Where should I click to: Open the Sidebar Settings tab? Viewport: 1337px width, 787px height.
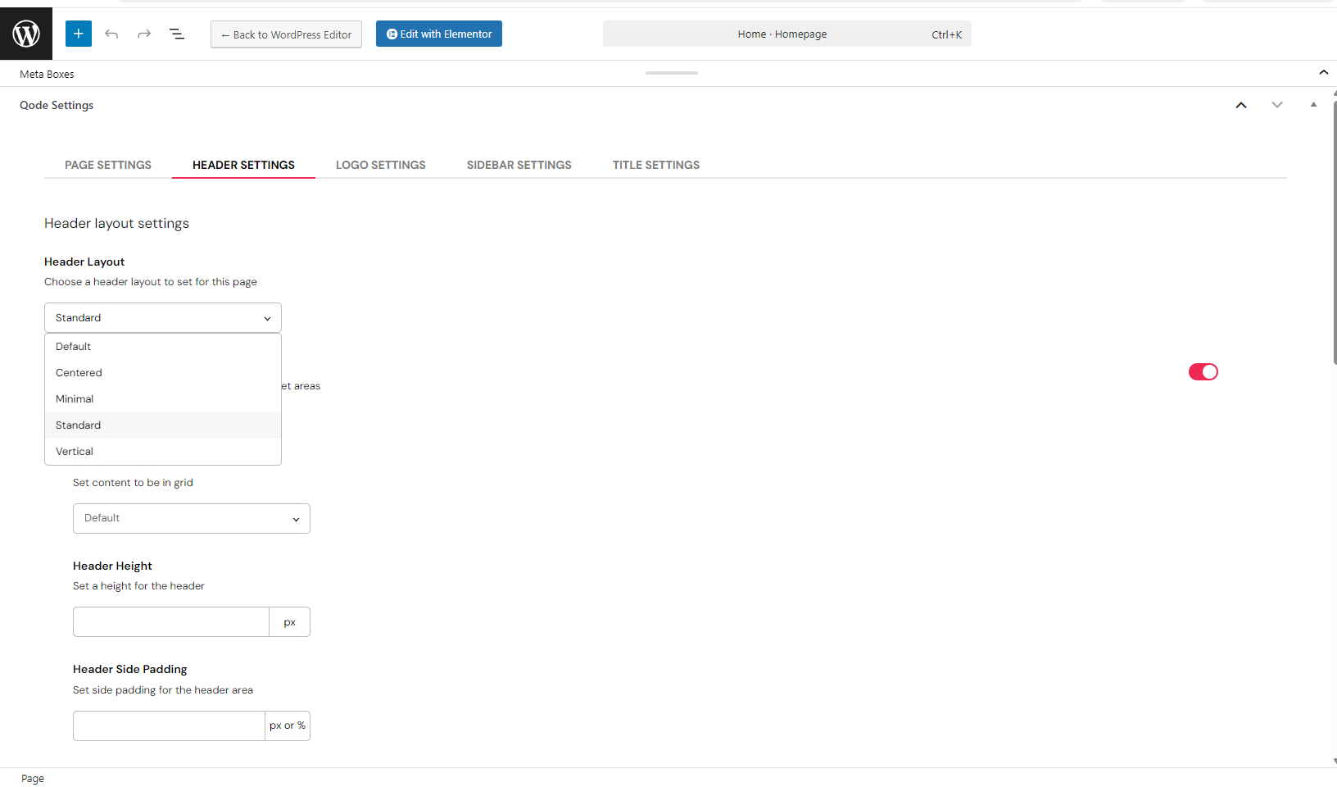[x=519, y=165]
